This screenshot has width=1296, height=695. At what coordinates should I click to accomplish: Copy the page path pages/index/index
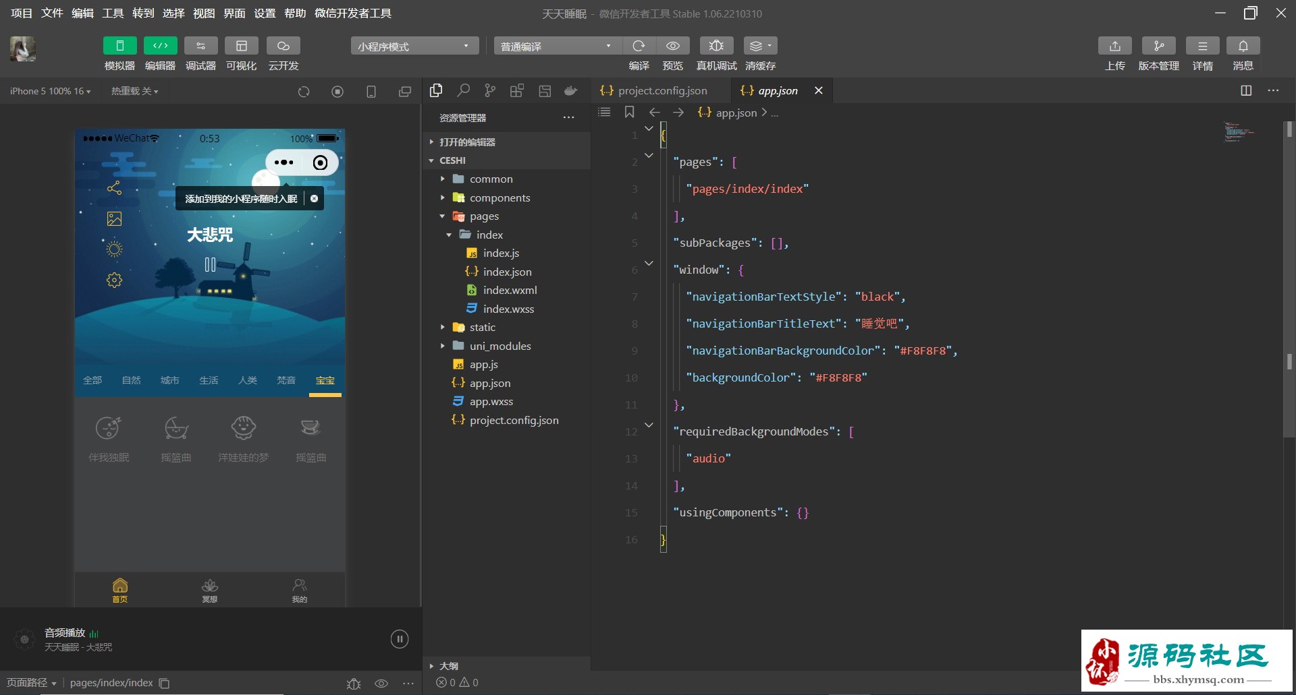click(164, 683)
